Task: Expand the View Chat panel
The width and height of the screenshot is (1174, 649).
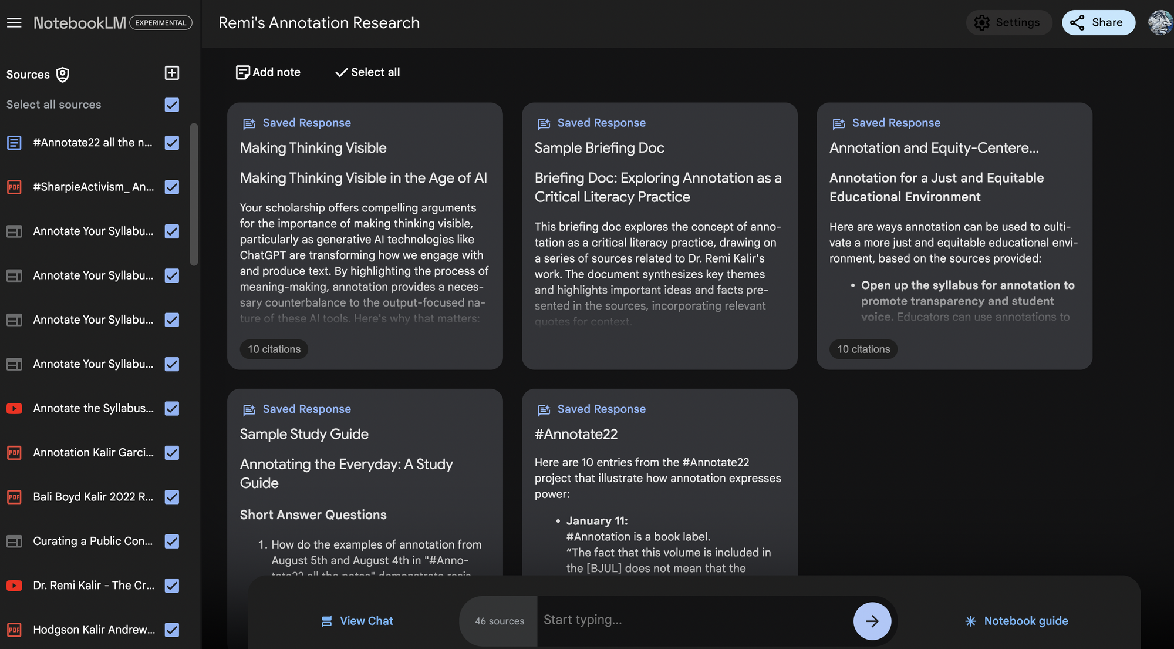Action: coord(357,621)
